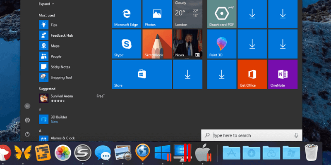This screenshot has width=331, height=165.
Task: Open the cloud folder in Dock
Action: [271, 153]
